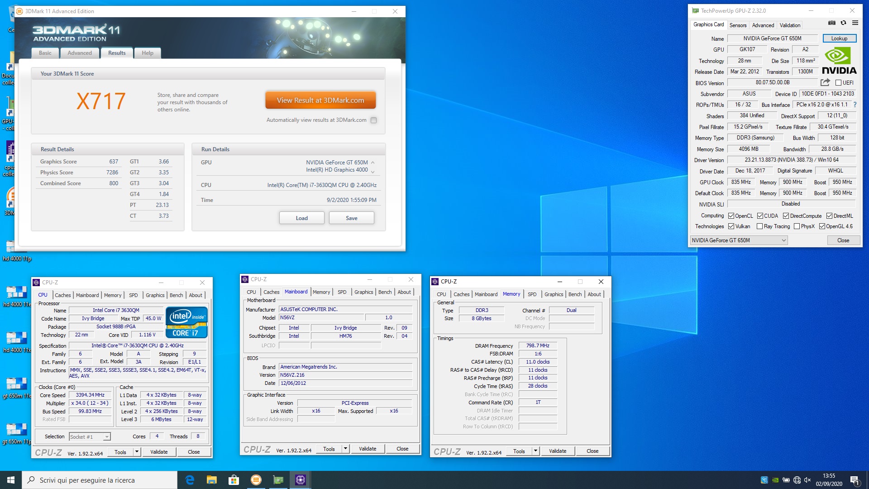Open File Explorer from the taskbar
The width and height of the screenshot is (869, 489).
pyautogui.click(x=212, y=480)
